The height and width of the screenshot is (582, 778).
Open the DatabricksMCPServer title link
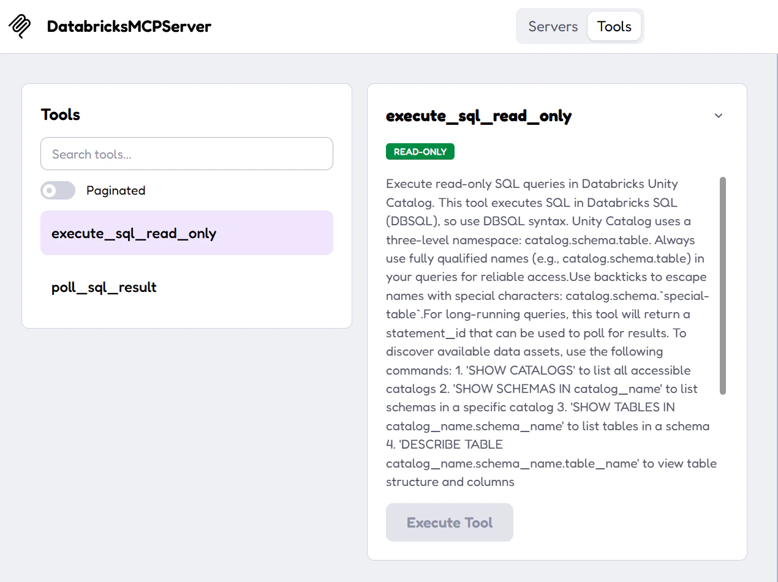click(129, 26)
